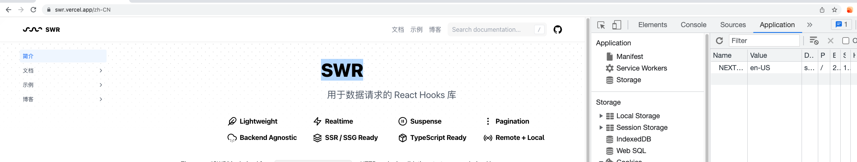Viewport: 857px width, 162px height.
Task: Expand the Local Storage tree node
Action: coord(601,116)
